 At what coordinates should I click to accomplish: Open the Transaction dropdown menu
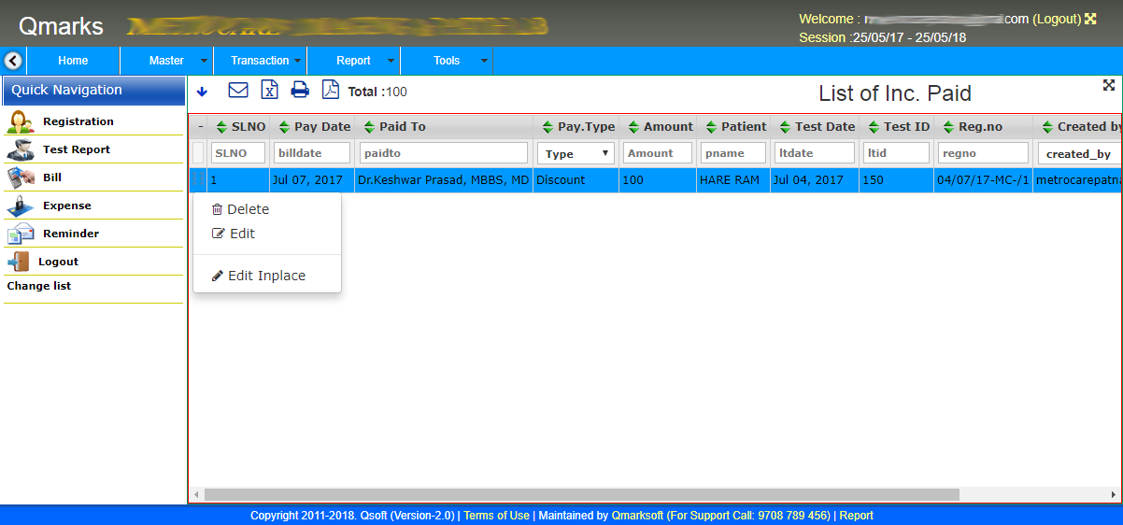(x=261, y=61)
